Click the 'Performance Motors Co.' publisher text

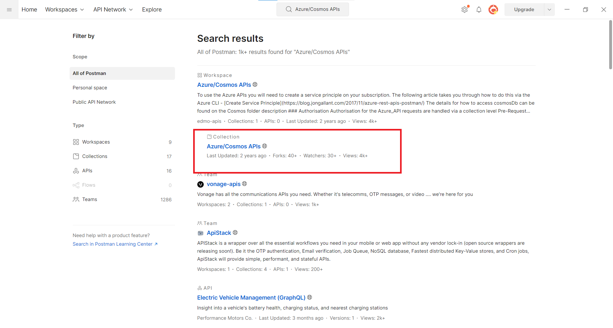(225, 318)
